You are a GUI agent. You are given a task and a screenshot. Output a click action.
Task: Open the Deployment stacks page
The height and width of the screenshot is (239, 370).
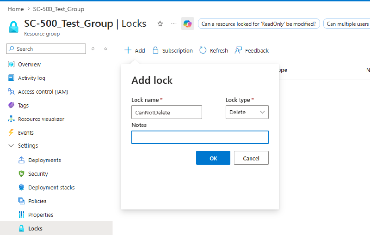pos(51,187)
